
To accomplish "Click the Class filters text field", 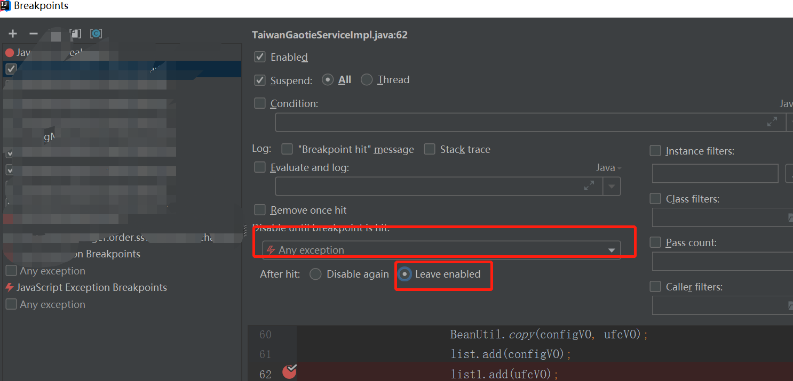I will point(723,217).
